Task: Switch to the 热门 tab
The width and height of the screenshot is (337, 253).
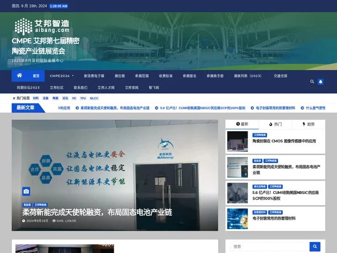Action: coord(275,124)
